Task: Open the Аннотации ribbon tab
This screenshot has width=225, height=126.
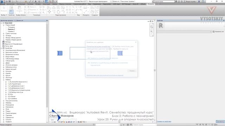Action: click(46, 4)
